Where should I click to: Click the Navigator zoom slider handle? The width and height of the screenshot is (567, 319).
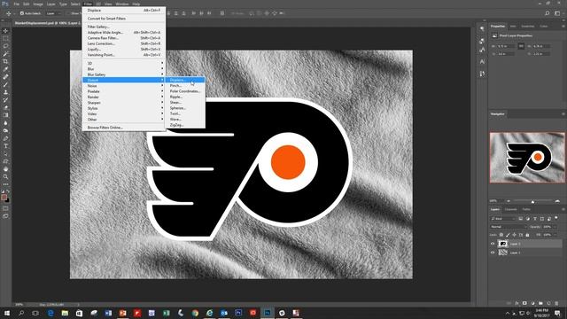click(x=532, y=201)
